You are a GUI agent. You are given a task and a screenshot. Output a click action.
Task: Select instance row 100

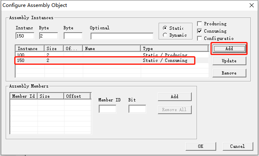pyautogui.click(x=112, y=55)
